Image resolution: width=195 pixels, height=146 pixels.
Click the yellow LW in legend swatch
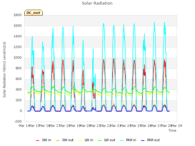(x=80, y=141)
